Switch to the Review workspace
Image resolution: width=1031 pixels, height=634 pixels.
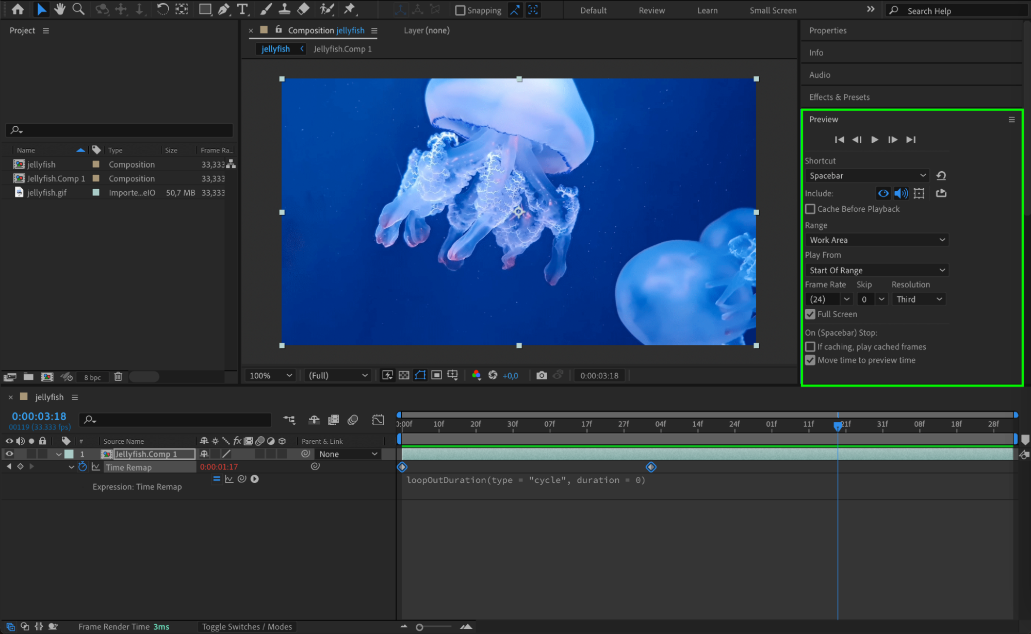click(651, 10)
